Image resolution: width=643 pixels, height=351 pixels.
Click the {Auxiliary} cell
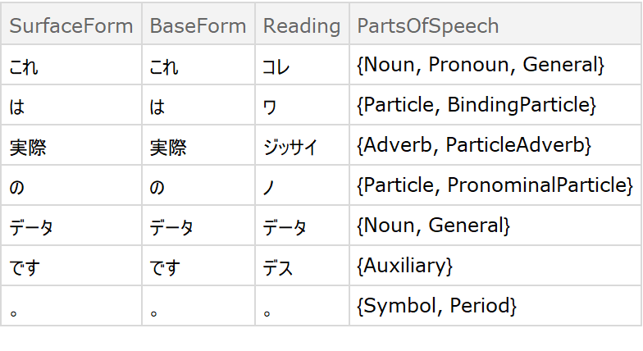[x=405, y=267]
